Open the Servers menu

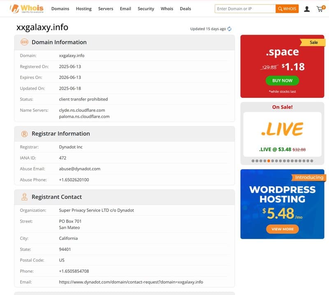(106, 8)
